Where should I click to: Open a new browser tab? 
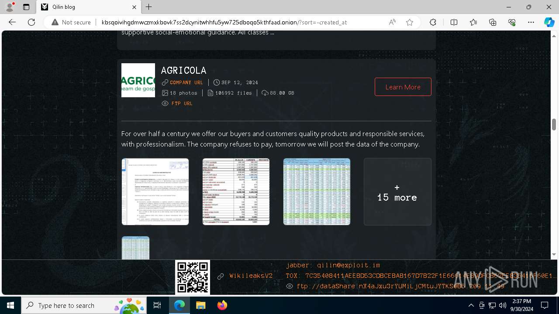(149, 7)
